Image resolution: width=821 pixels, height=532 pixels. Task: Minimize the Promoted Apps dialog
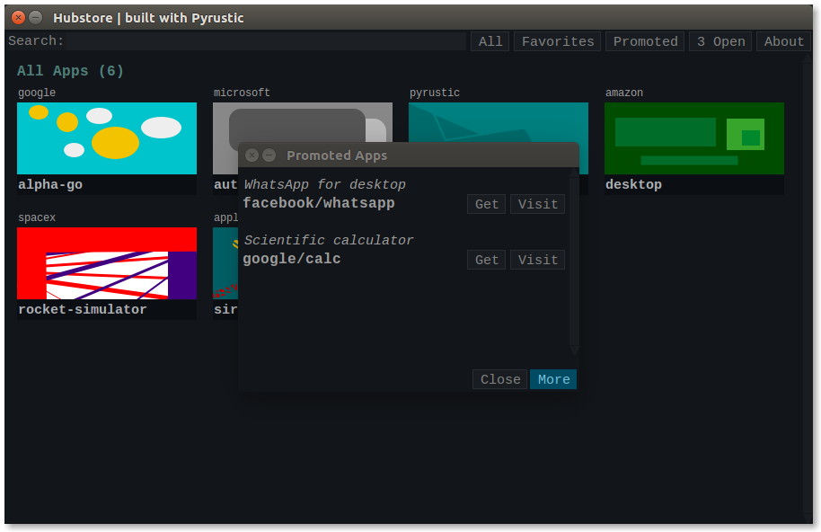pyautogui.click(x=269, y=155)
